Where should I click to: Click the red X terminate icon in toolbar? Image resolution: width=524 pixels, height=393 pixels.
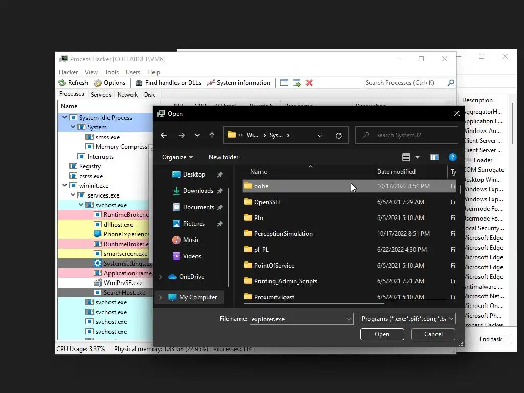coord(309,83)
